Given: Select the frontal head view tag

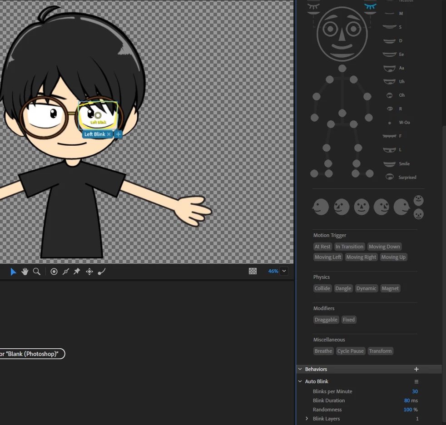Looking at the screenshot, I should [361, 207].
